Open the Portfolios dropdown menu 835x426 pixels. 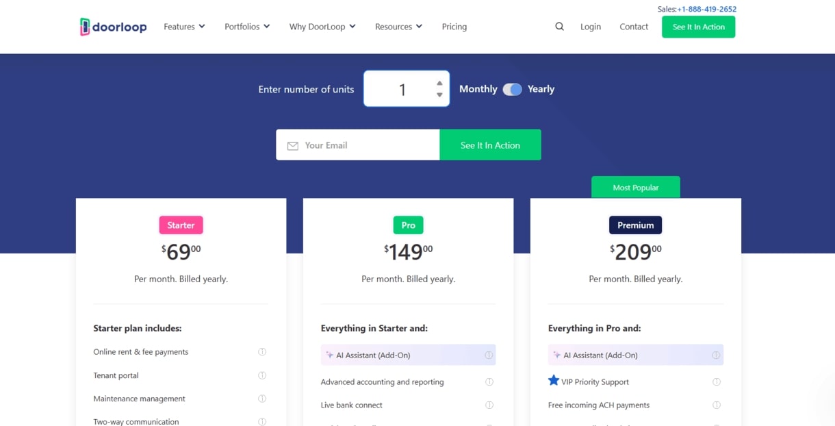pos(247,27)
